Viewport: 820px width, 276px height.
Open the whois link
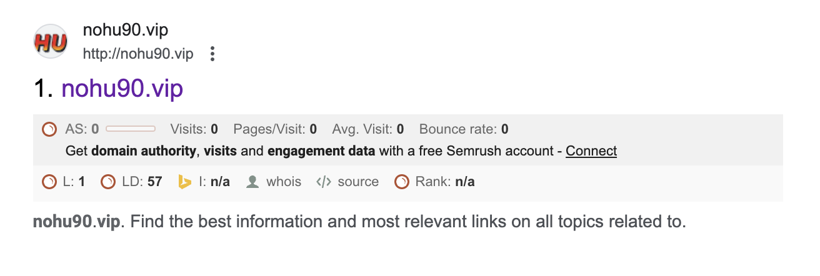(284, 182)
